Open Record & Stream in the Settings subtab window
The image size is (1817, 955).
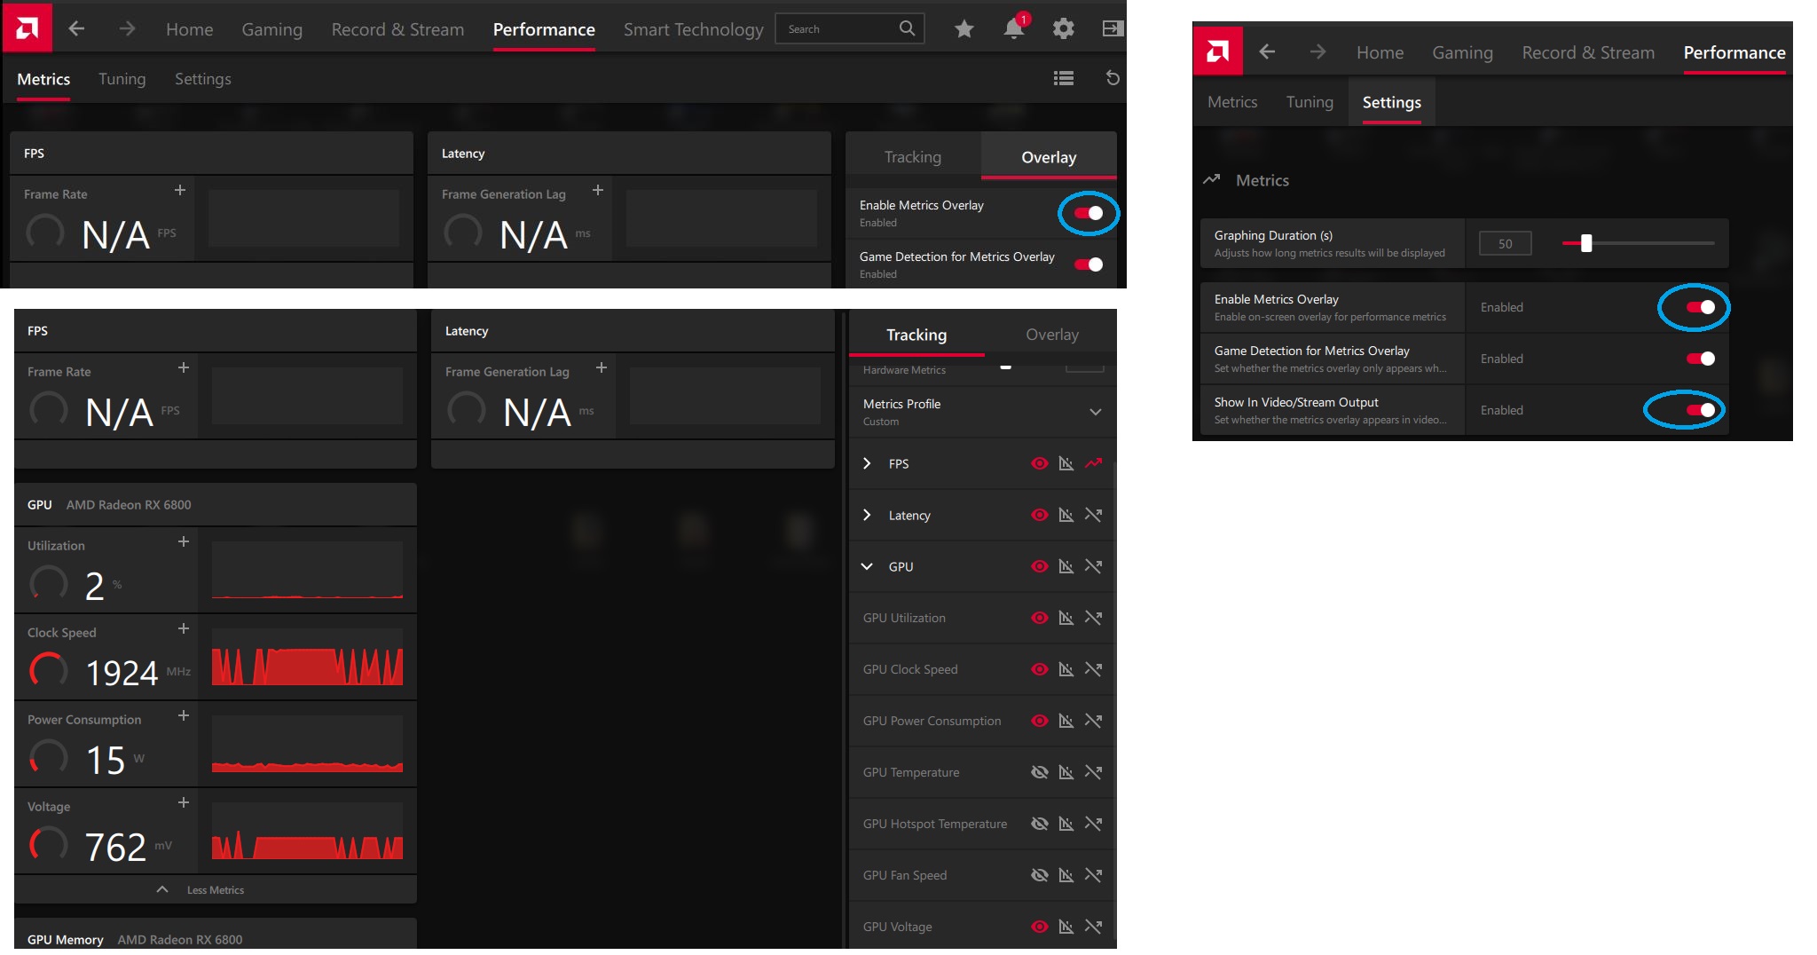[x=1588, y=52]
